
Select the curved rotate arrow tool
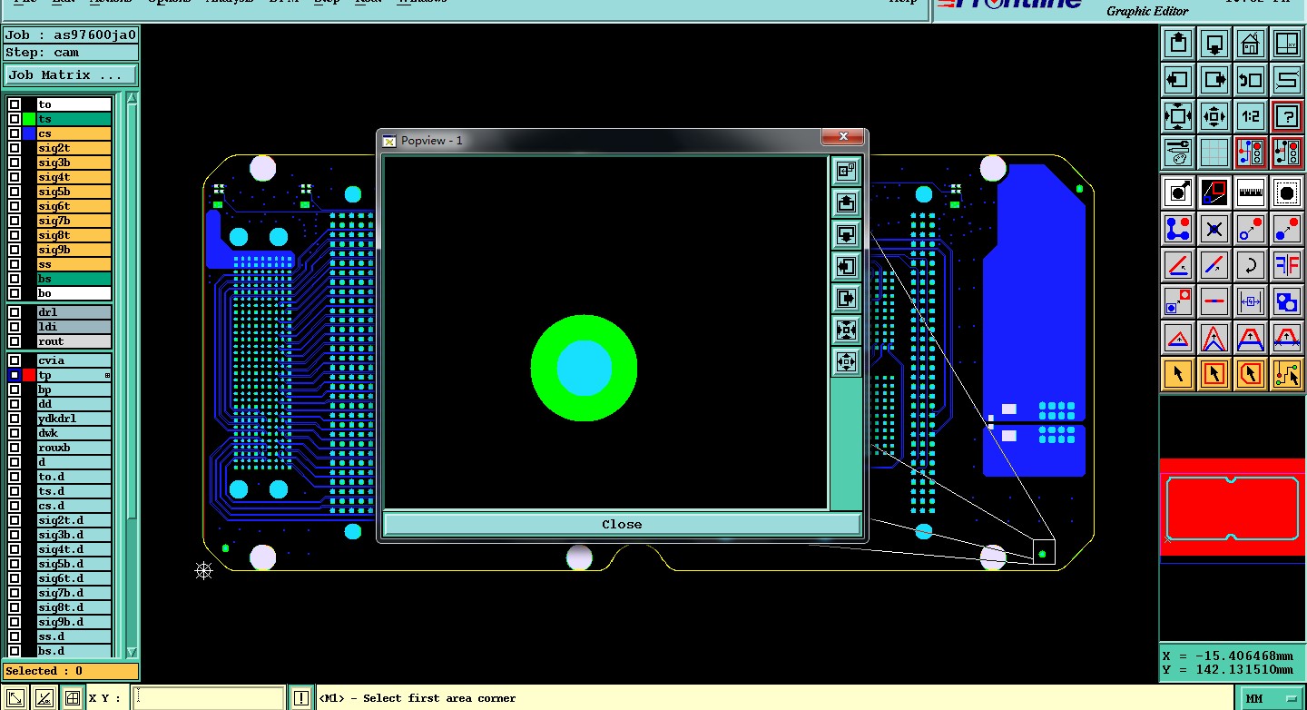(1251, 265)
